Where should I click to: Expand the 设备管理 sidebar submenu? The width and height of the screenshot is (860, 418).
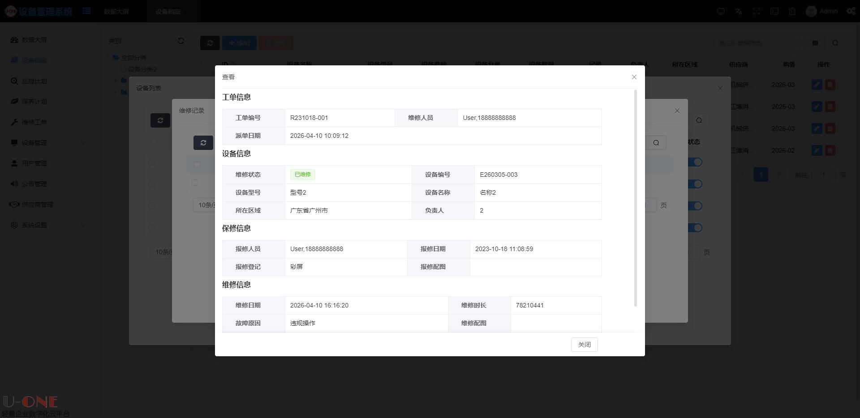click(x=83, y=143)
